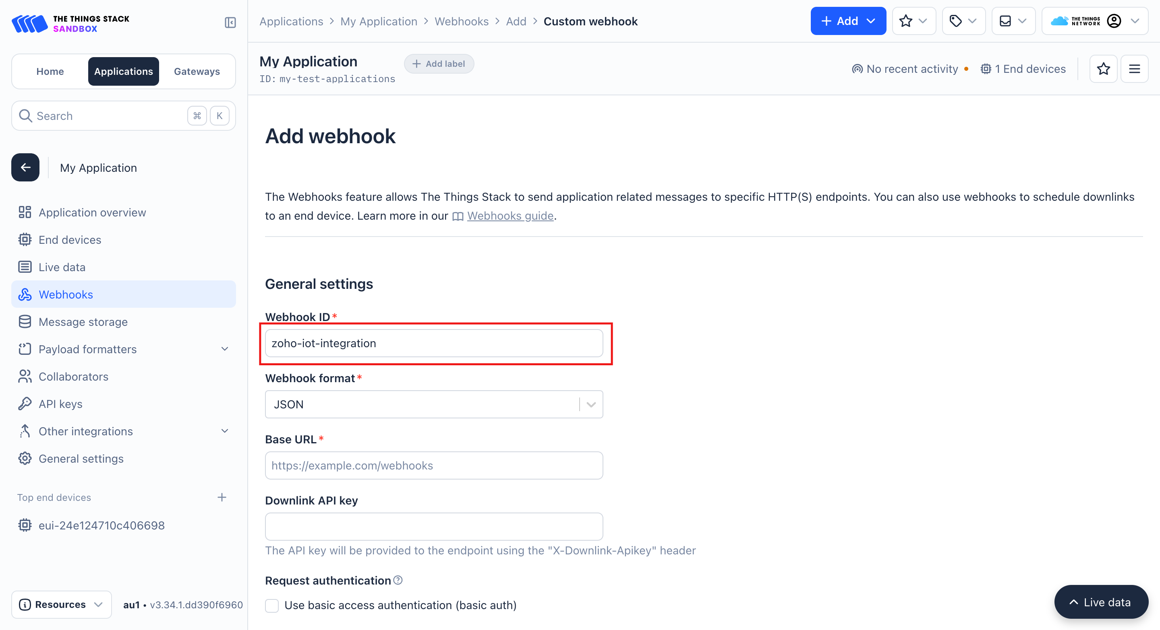Expand the Payload formatters submenu

(225, 349)
